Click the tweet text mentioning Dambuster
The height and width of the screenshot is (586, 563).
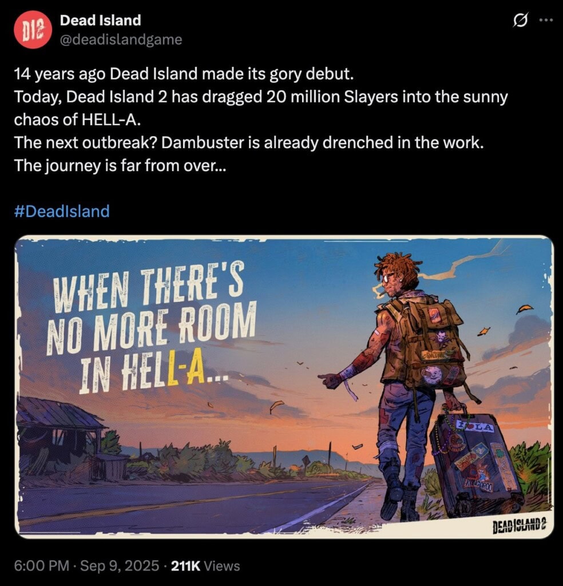248,142
